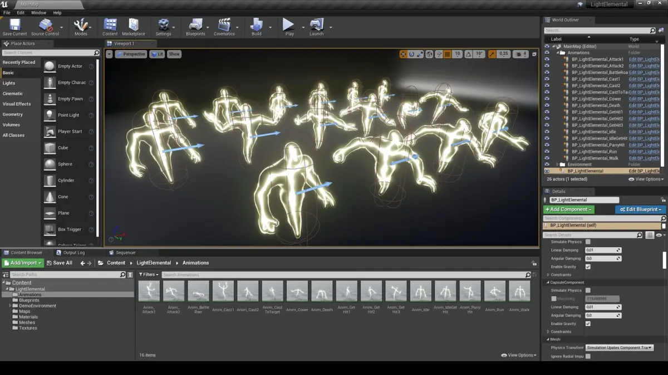Viewport: 668px width, 375px height.
Task: Select the scale gizmo tool in viewport
Action: [x=420, y=54]
